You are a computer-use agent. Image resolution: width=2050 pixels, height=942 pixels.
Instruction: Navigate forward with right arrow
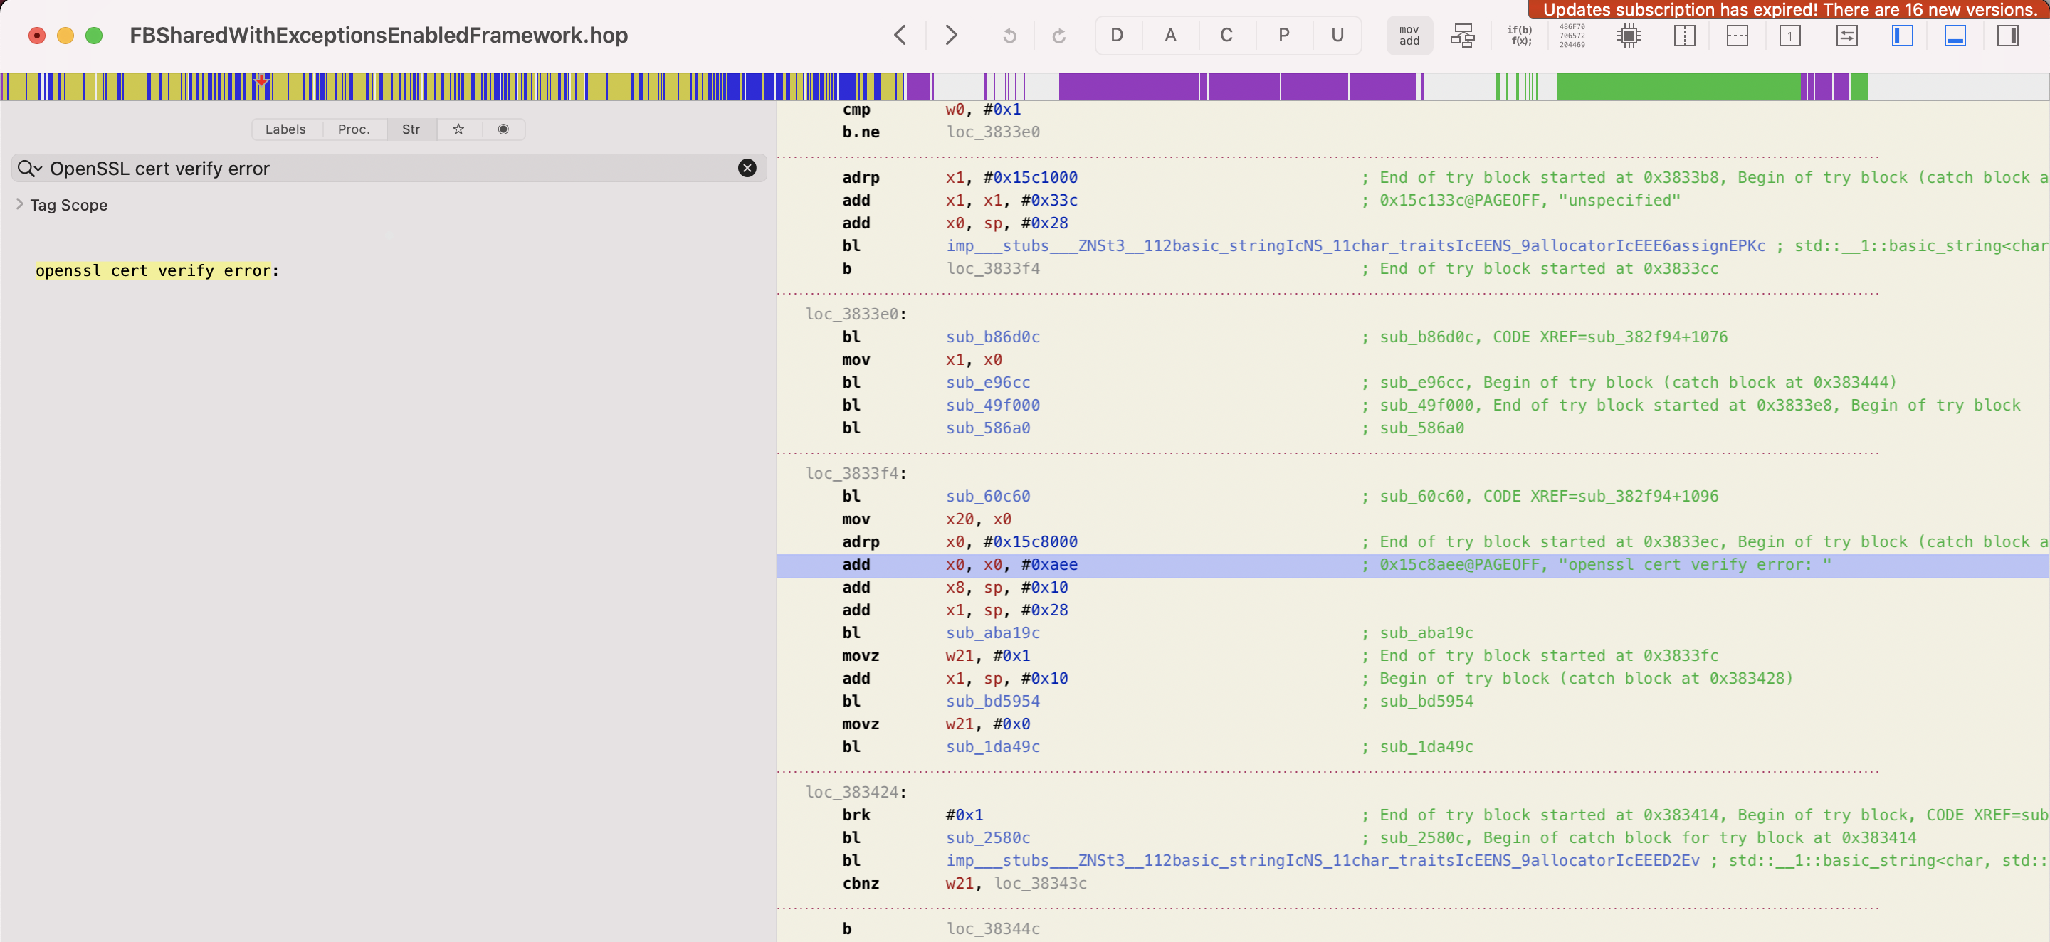click(951, 36)
